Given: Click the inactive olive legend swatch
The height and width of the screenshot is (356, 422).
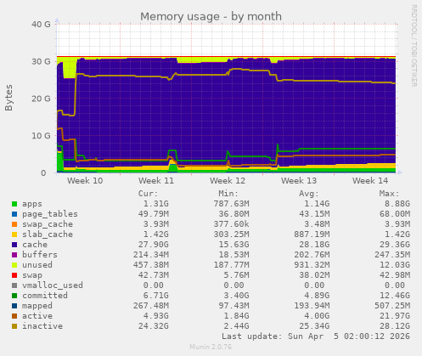Looking at the screenshot, I should (14, 326).
